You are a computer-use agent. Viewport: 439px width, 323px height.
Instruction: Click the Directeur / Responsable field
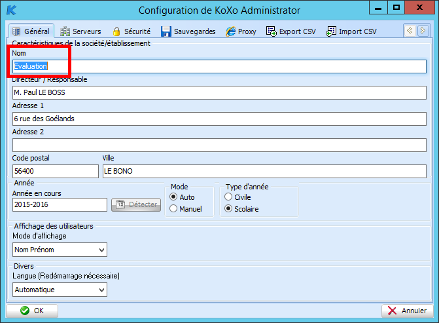point(219,92)
